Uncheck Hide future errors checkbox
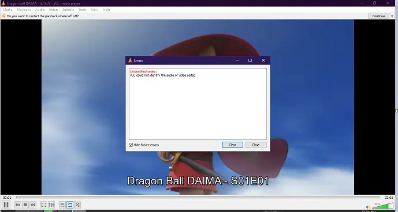 click(x=131, y=145)
